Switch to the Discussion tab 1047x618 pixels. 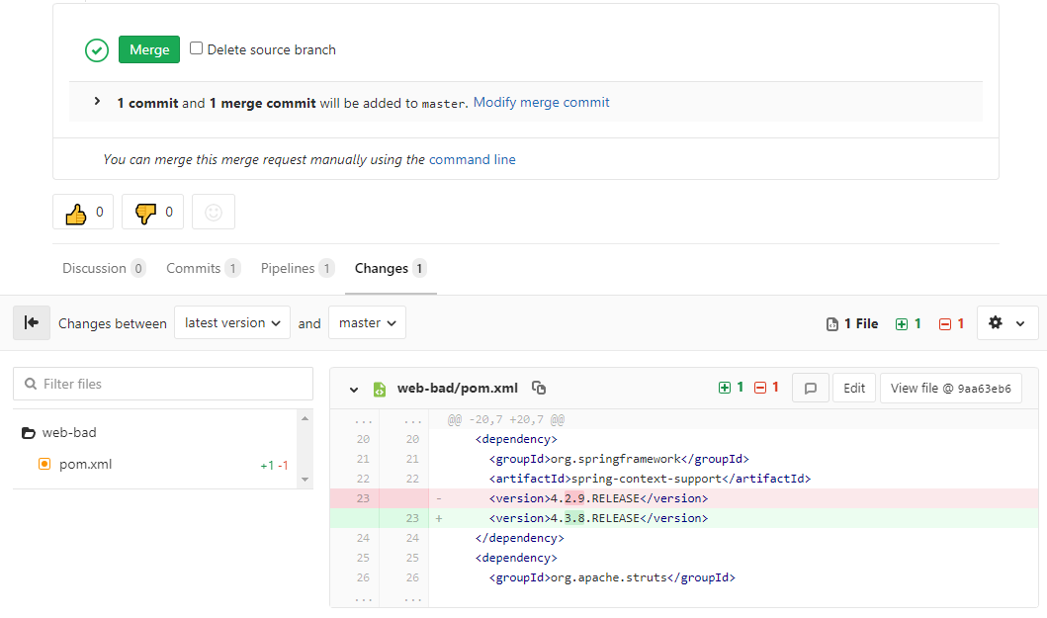103,269
